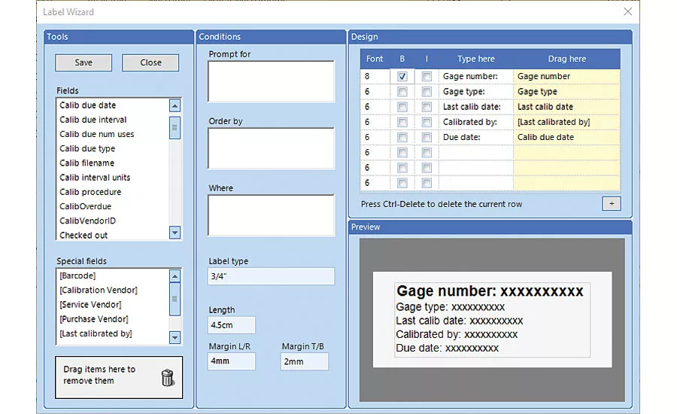
Task: Click the Order by text box
Action: [271, 148]
